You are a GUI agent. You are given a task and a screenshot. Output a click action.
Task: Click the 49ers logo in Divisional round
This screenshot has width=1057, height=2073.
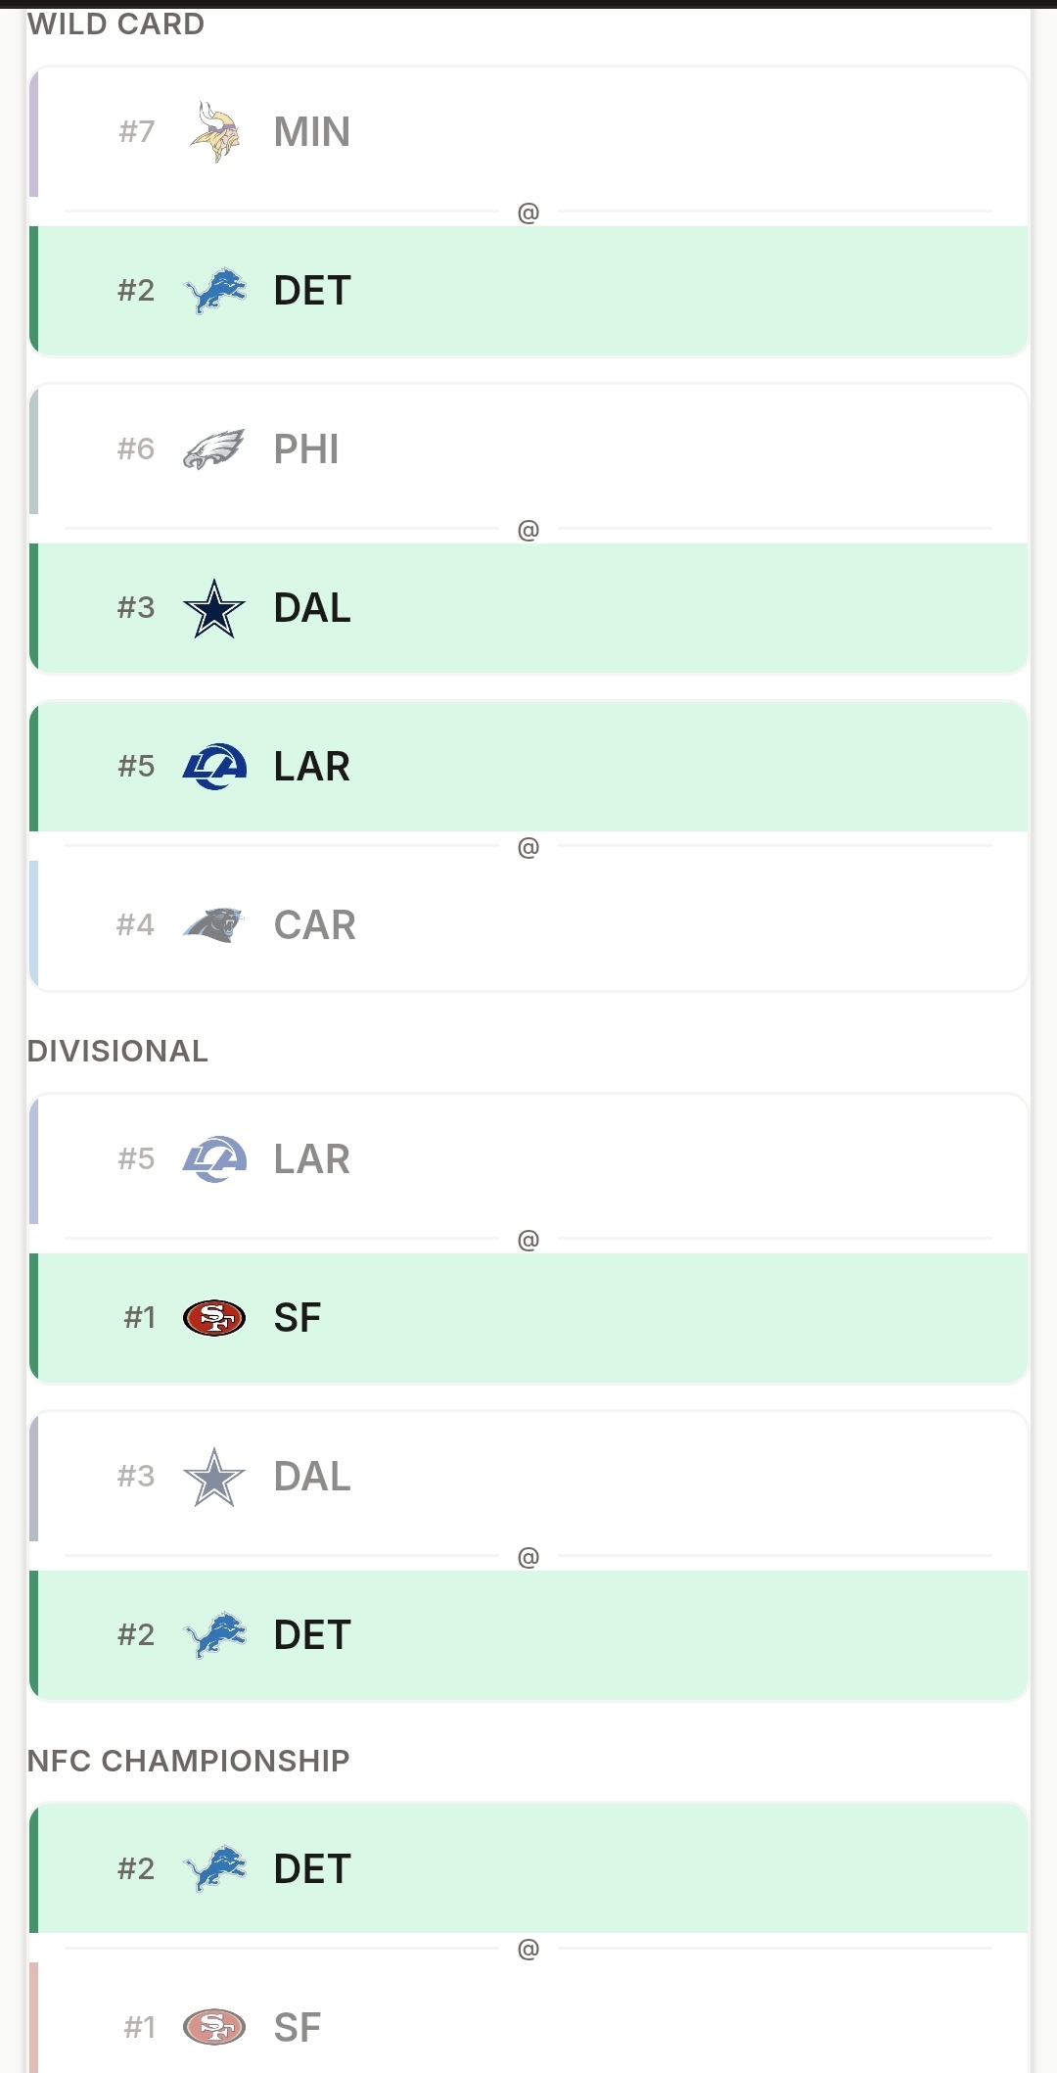click(214, 1318)
